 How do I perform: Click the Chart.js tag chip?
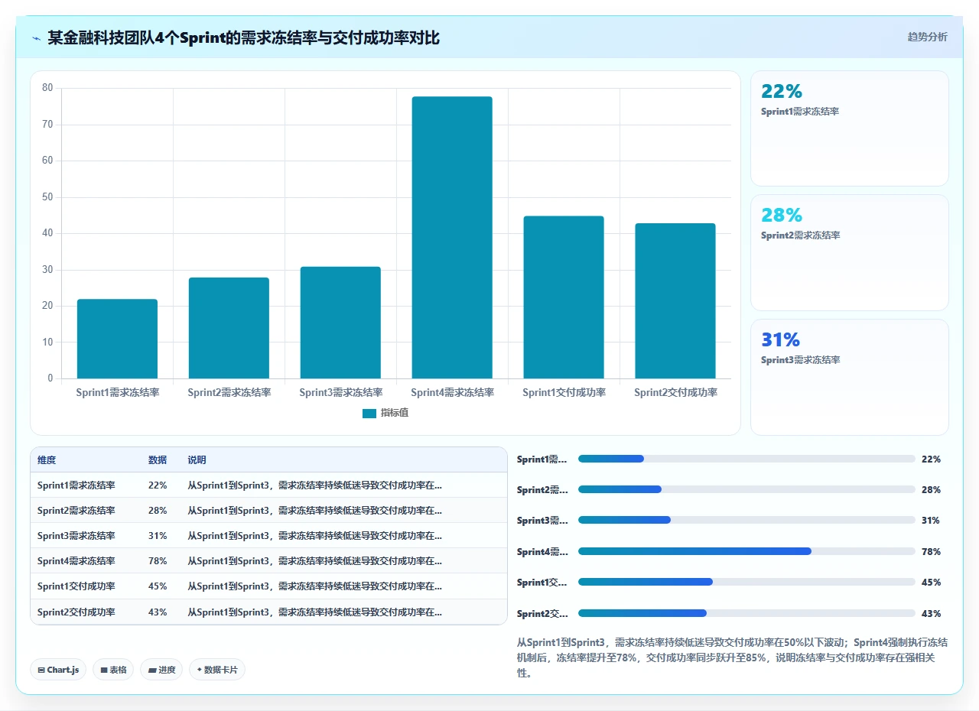[x=59, y=670]
